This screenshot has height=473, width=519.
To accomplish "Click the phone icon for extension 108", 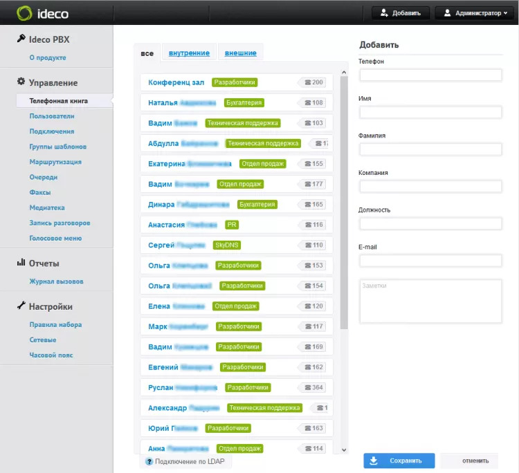I will tap(308, 103).
